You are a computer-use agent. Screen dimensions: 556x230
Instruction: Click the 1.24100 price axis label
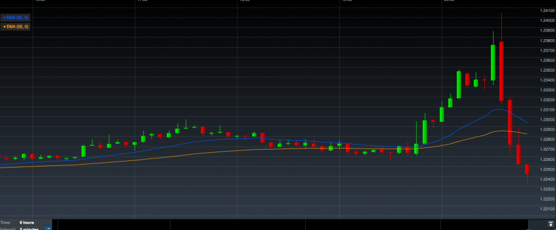(544, 11)
